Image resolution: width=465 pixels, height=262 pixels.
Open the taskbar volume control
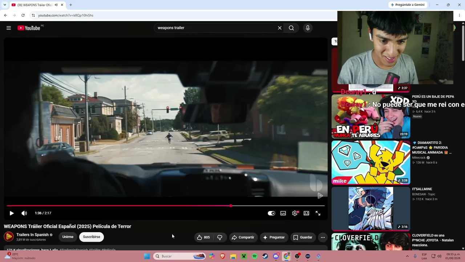pos(439,256)
